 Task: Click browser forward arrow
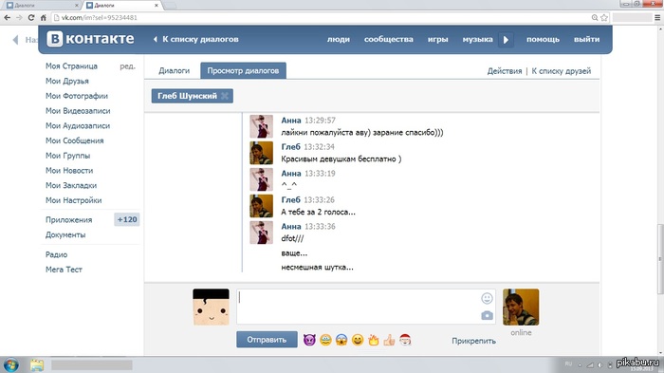(19, 17)
